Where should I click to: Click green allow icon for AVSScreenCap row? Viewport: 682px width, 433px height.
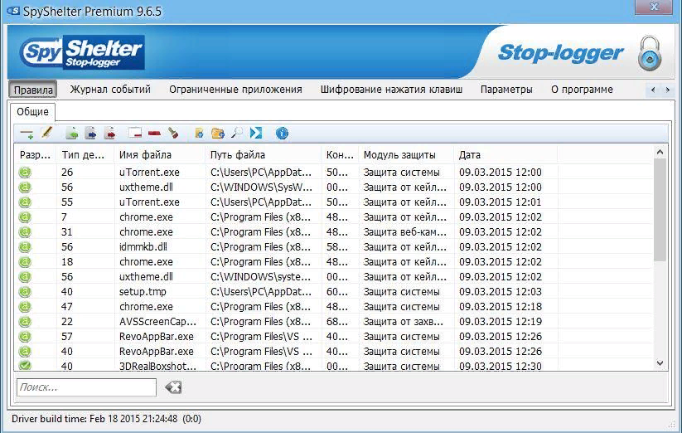click(25, 322)
